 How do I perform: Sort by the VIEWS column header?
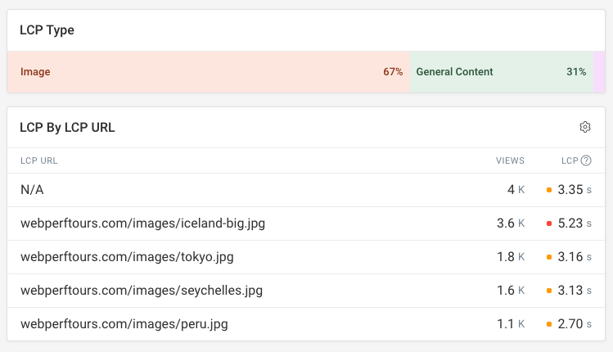pos(510,160)
